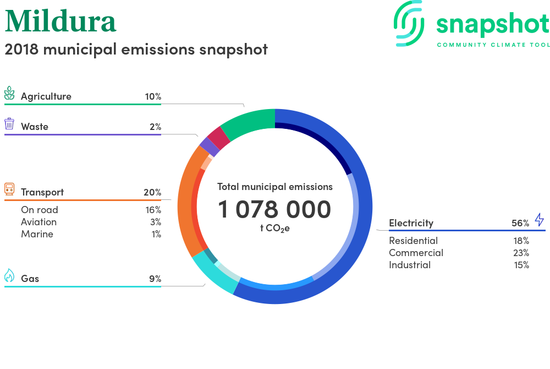Click the Residential electricity row
Image resolution: width=550 pixels, height=369 pixels.
(459, 241)
